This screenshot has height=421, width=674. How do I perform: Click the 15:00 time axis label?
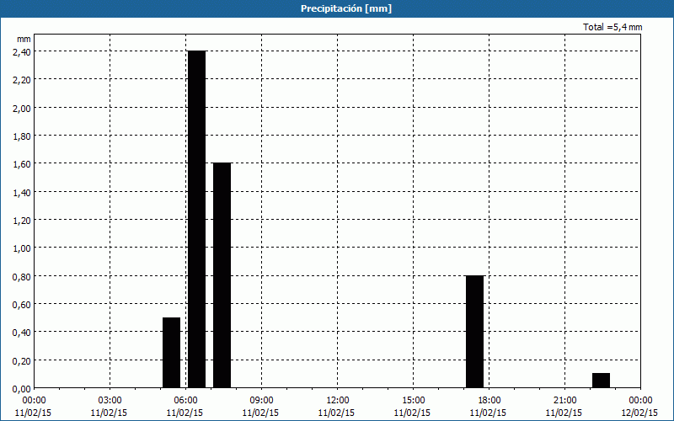(x=413, y=401)
